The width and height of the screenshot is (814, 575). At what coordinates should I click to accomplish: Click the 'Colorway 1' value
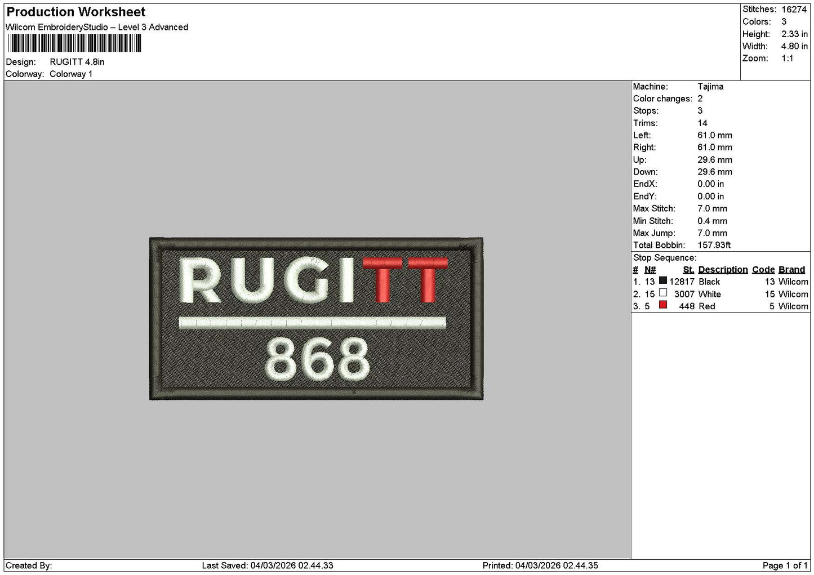(x=71, y=74)
